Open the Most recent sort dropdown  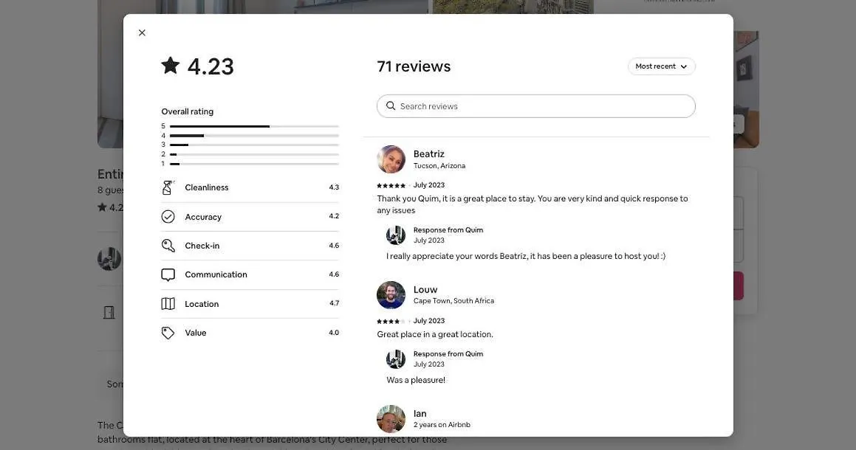pyautogui.click(x=661, y=66)
